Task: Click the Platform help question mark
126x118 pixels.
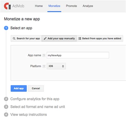Action: (x=44, y=66)
